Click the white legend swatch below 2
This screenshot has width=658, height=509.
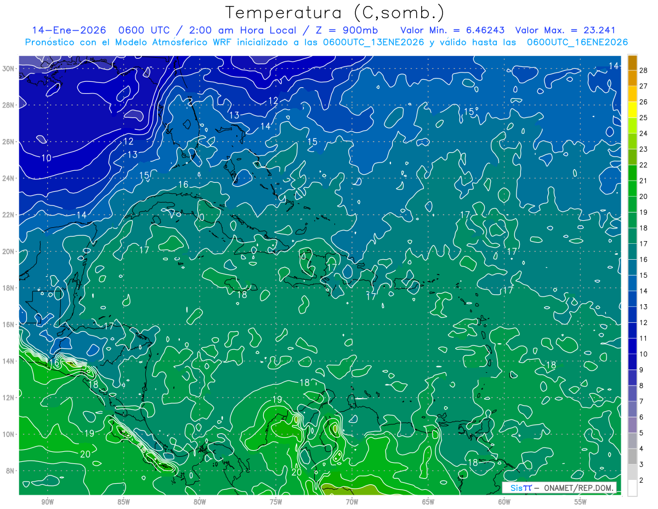coord(632,488)
